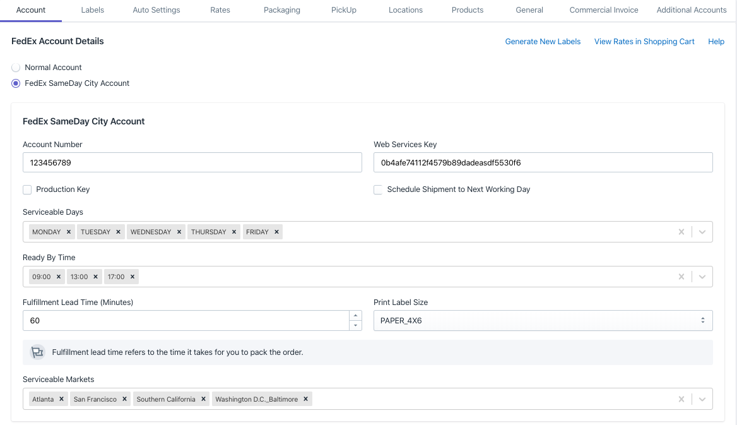
Task: Switch to the PickUp tab
Action: tap(344, 10)
